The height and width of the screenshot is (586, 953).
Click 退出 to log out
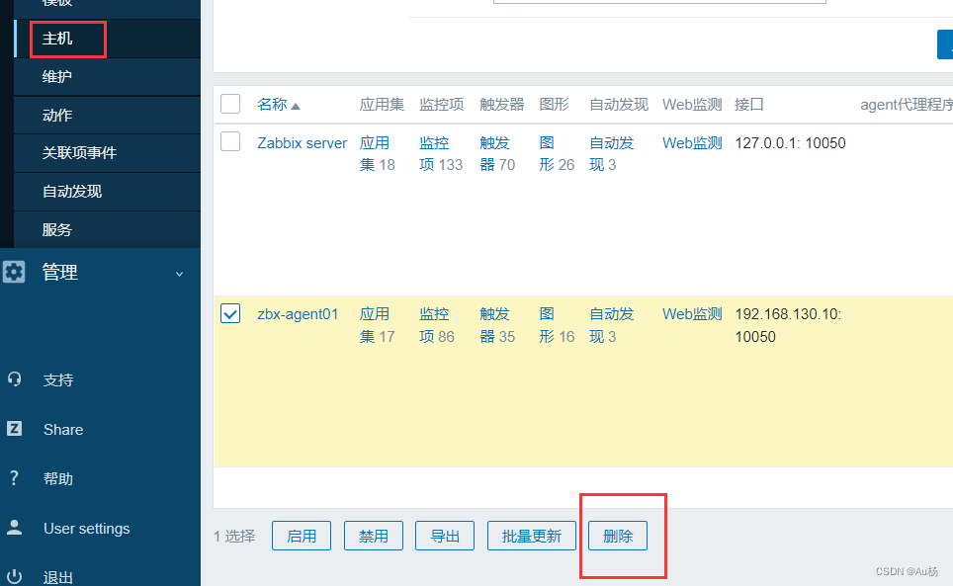pyautogui.click(x=58, y=577)
